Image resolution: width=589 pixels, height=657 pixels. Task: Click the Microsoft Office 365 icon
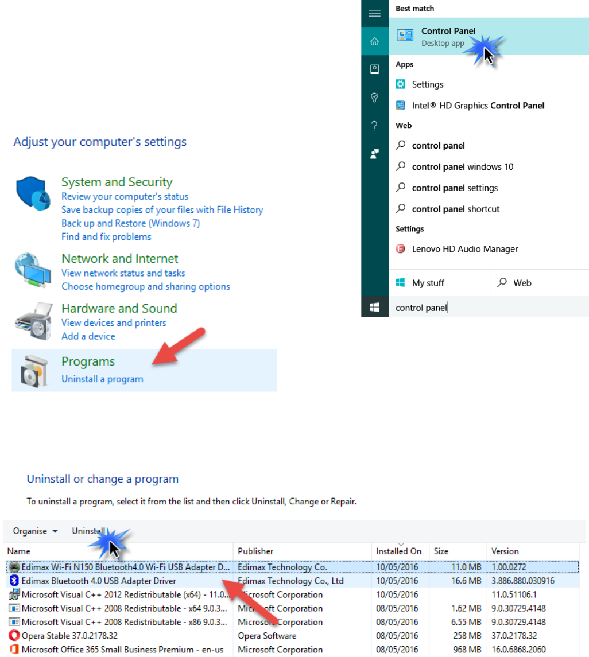(x=14, y=649)
